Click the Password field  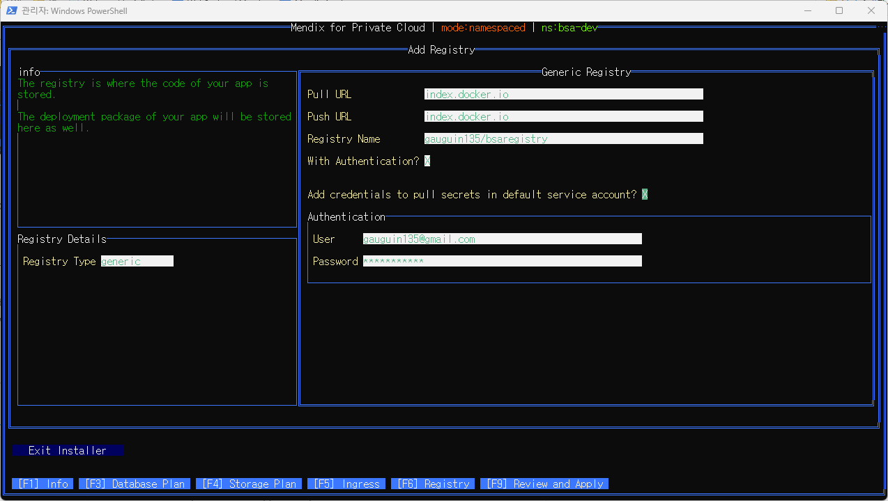[503, 261]
